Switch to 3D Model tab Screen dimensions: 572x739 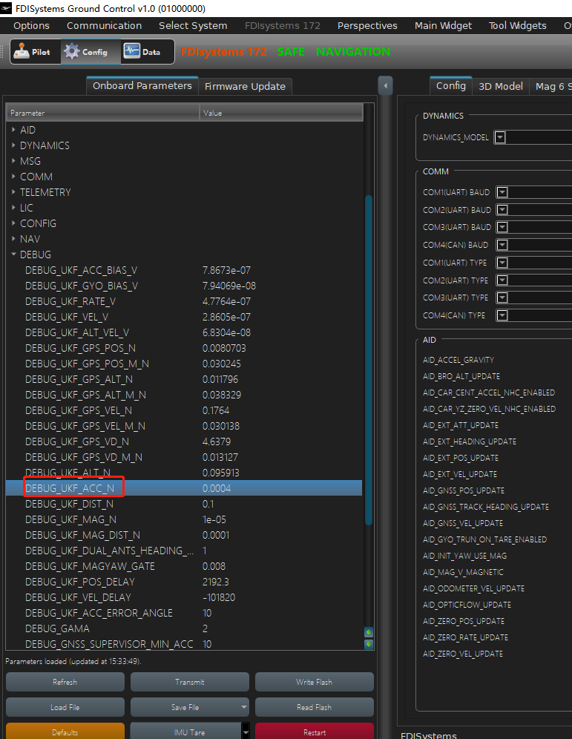pos(501,86)
